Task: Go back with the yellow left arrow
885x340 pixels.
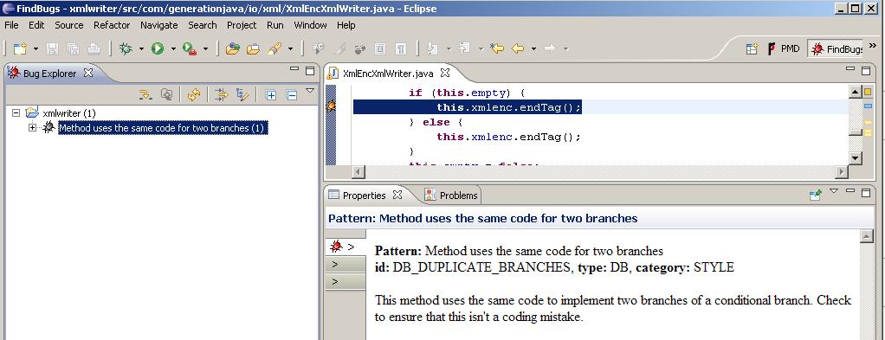Action: [518, 49]
